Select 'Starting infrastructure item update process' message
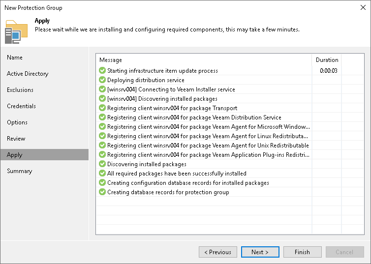This screenshot has width=371, height=264. [162, 71]
